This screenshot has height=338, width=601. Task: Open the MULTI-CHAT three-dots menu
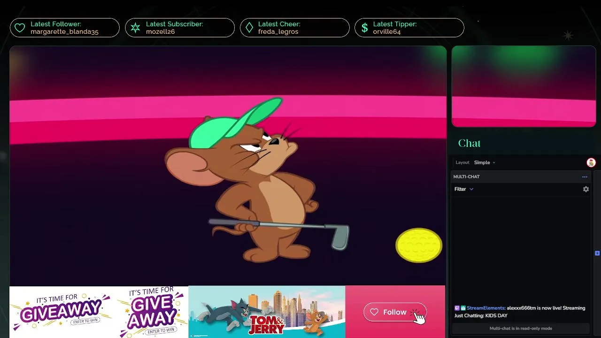tap(585, 177)
